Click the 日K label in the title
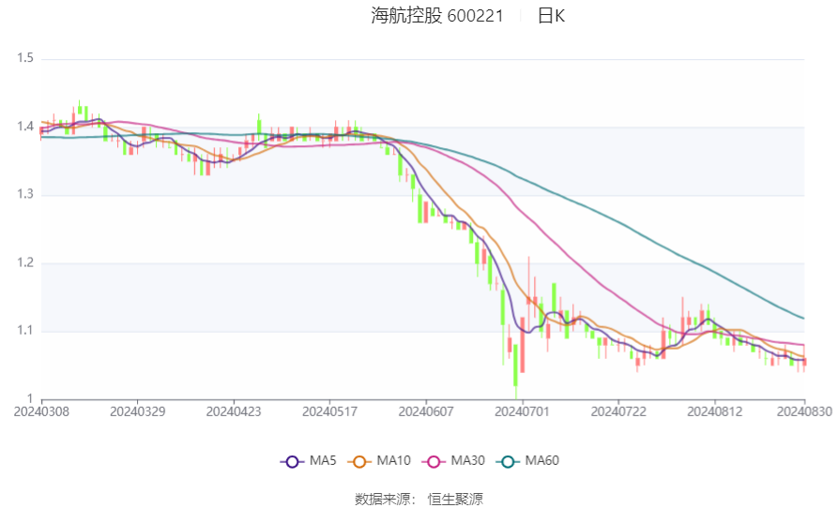Viewport: 838px width, 508px height. (551, 16)
